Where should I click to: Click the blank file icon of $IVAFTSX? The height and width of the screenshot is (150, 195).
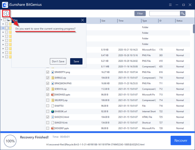pyautogui.click(x=53, y=106)
